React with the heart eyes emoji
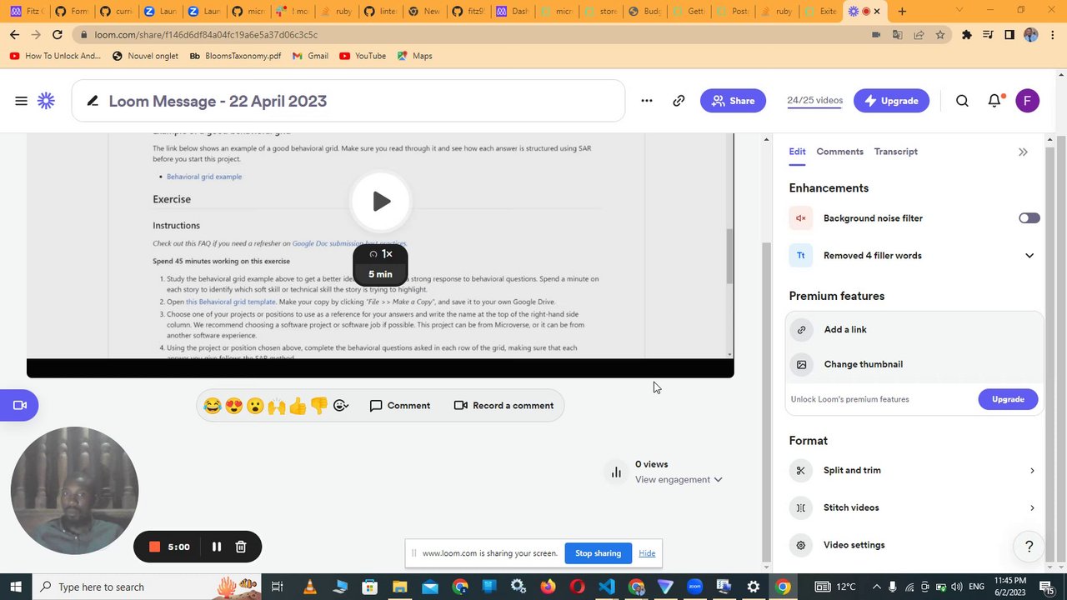The height and width of the screenshot is (600, 1067). tap(234, 406)
